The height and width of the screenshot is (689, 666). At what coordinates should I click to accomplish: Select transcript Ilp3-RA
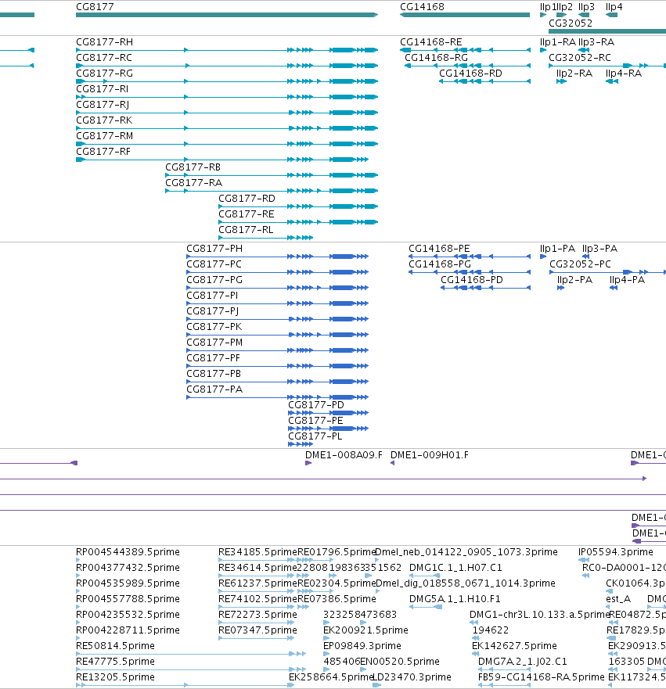click(596, 42)
